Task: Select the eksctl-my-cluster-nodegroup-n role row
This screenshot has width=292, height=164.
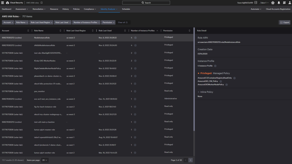Action: tap(97, 114)
